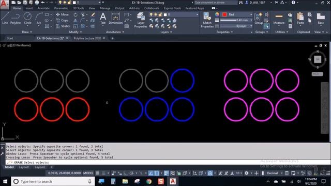Toggle transparency display in status bar
Screen dimensions: 331x186
point(172,173)
